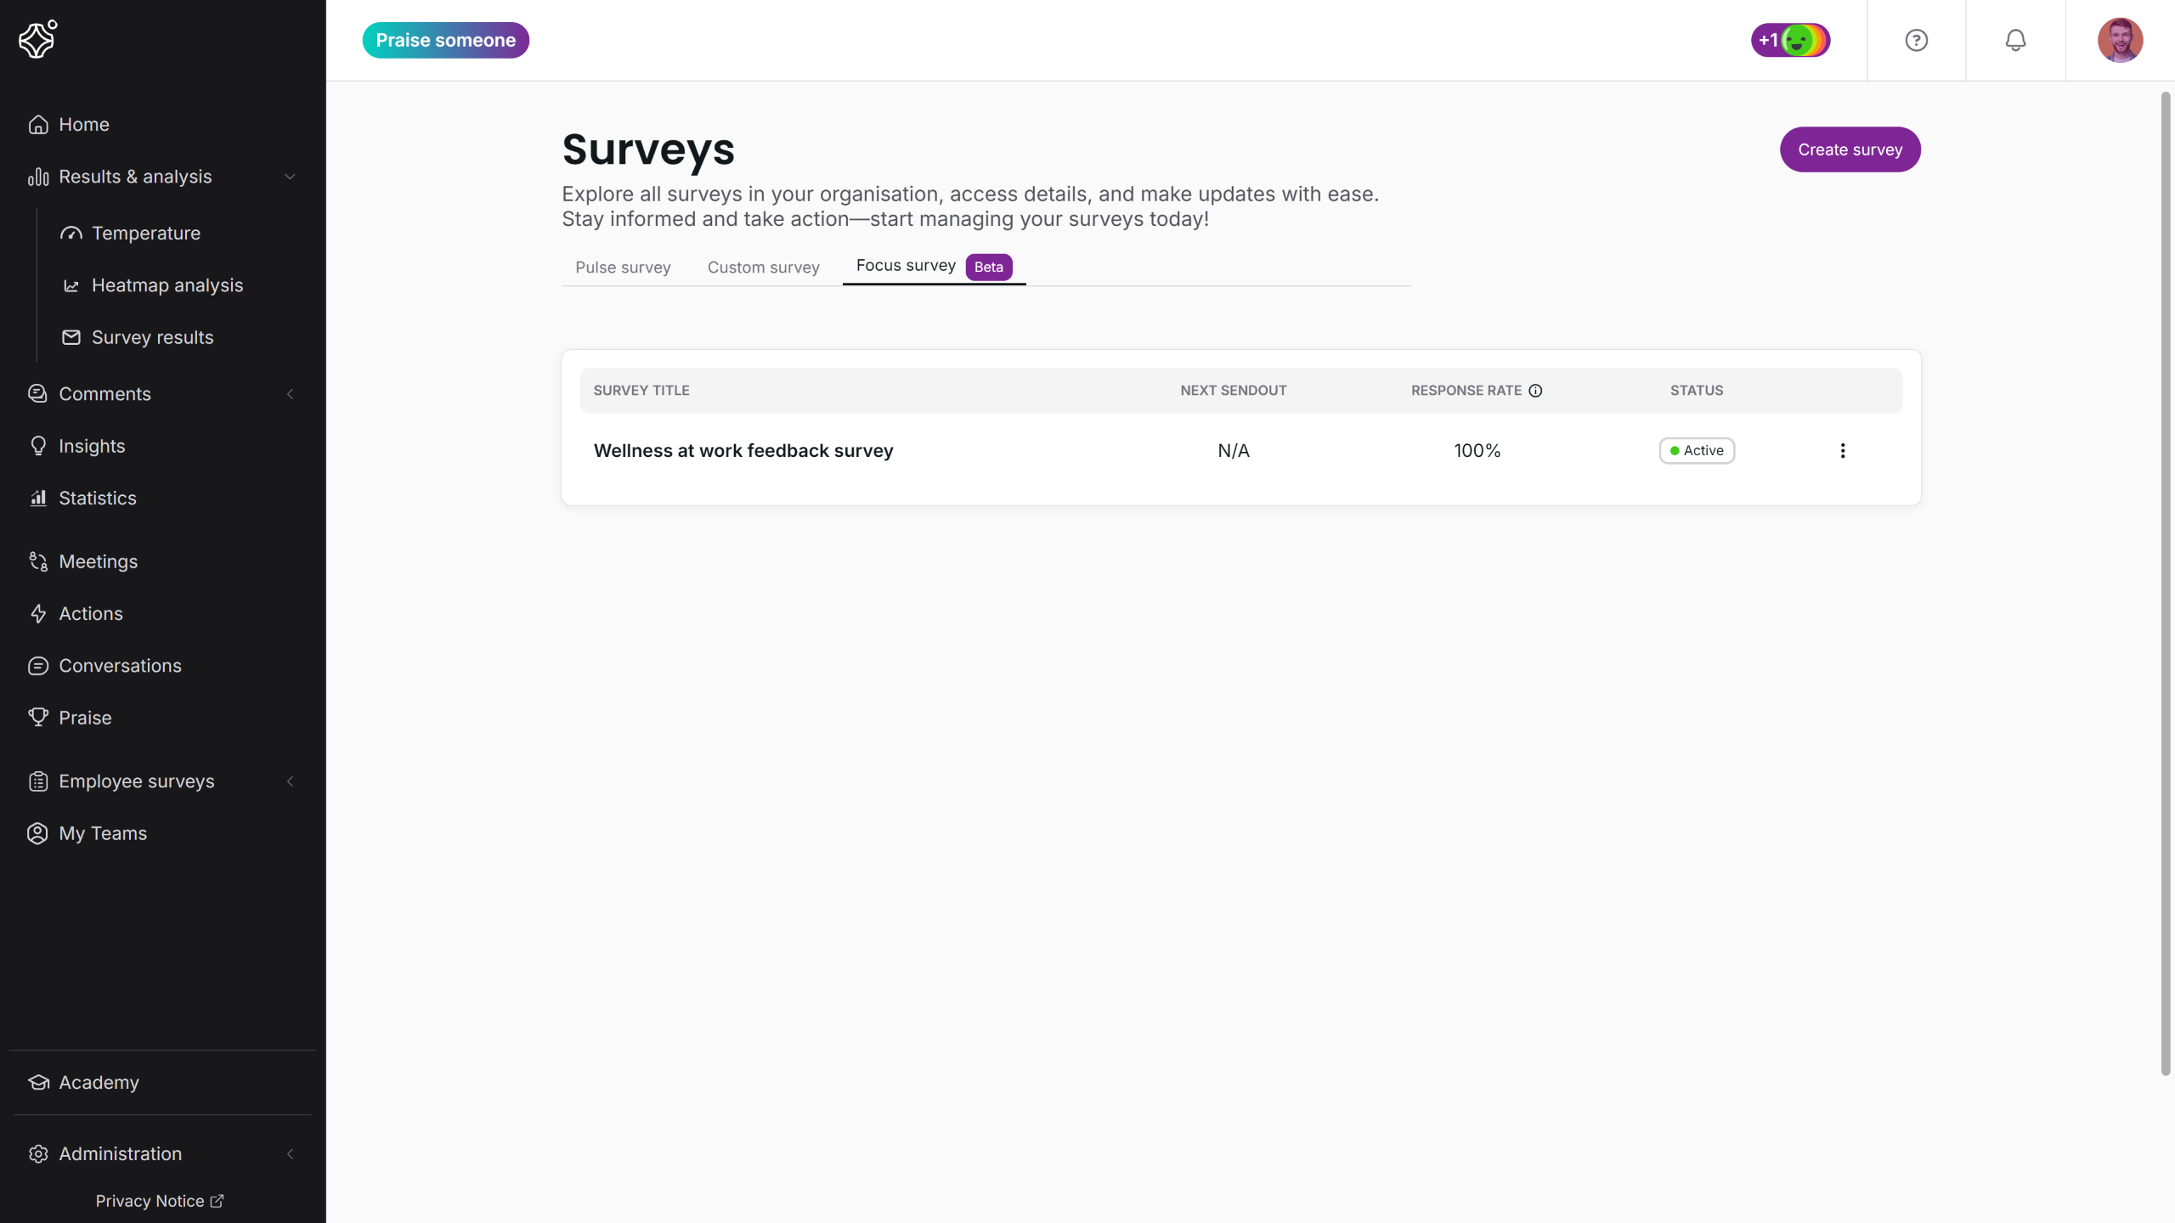Open Temperature gauge in sidebar
The width and height of the screenshot is (2175, 1223).
(145, 234)
